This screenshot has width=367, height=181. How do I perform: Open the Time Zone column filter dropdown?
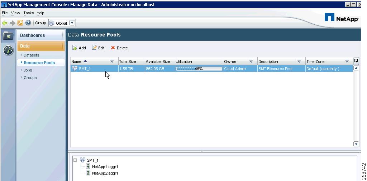click(347, 62)
